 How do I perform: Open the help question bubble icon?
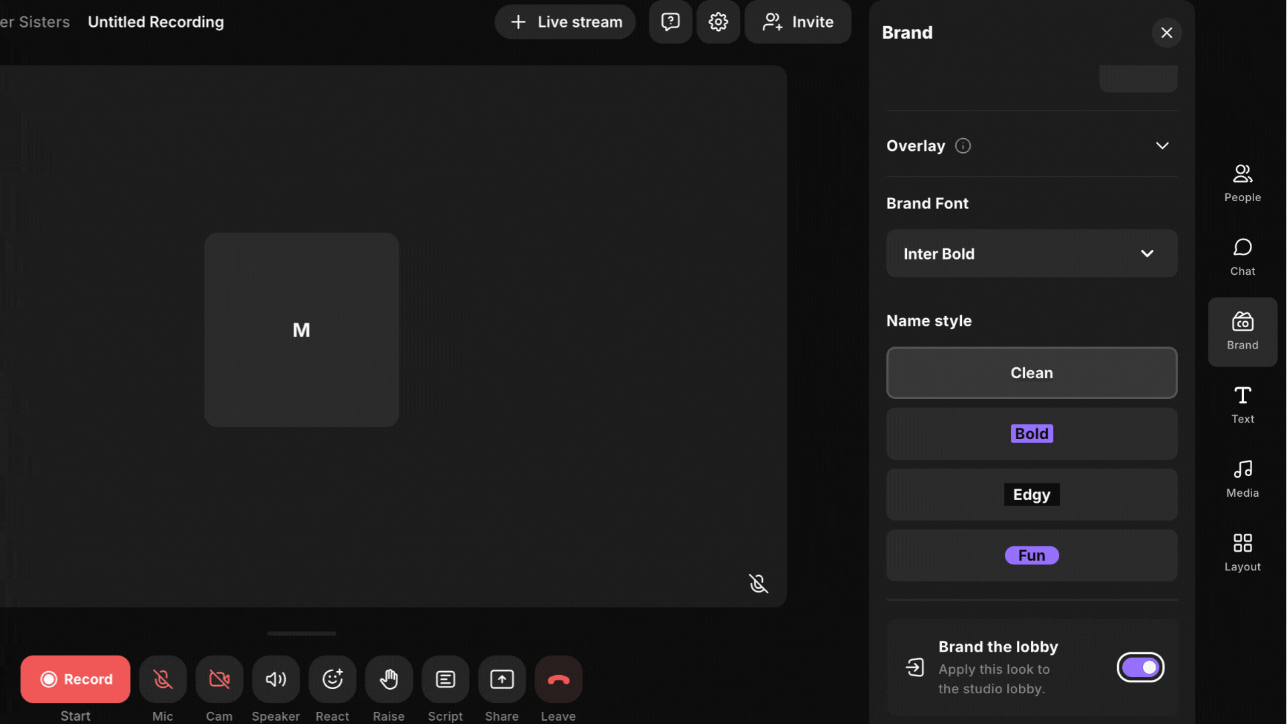[670, 21]
